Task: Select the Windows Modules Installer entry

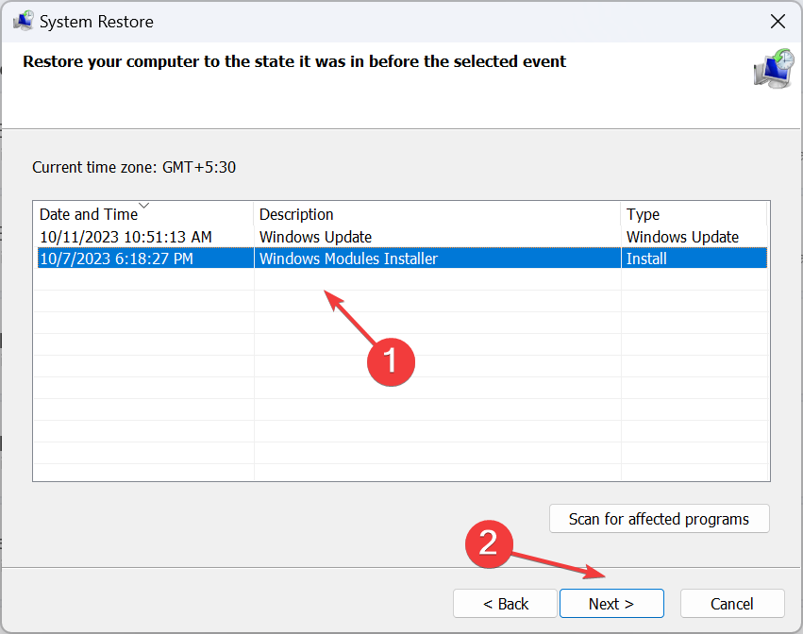Action: [x=349, y=259]
